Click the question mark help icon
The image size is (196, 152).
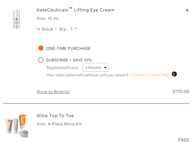[174, 74]
